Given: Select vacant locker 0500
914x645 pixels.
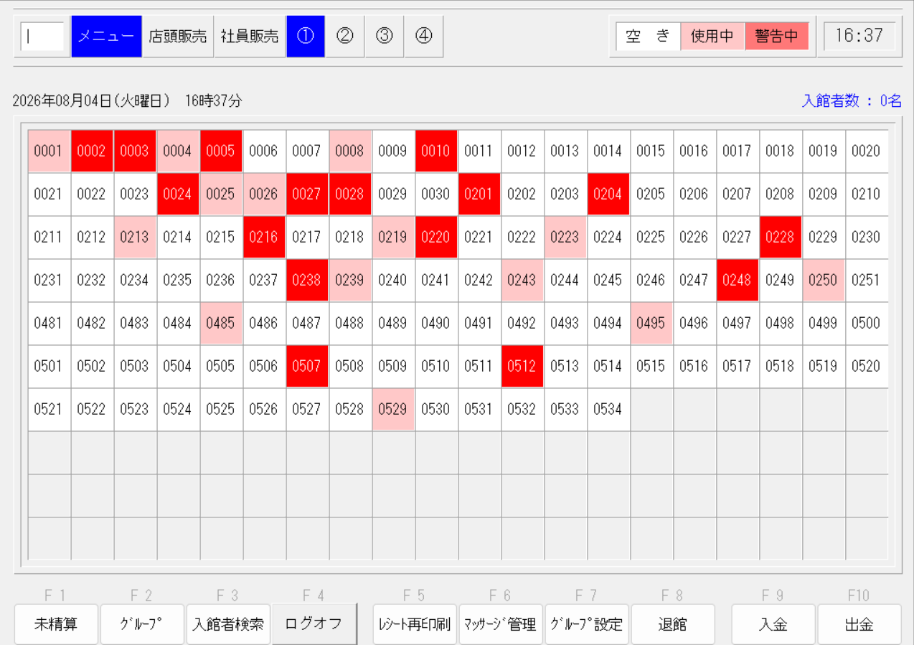Looking at the screenshot, I should click(867, 324).
